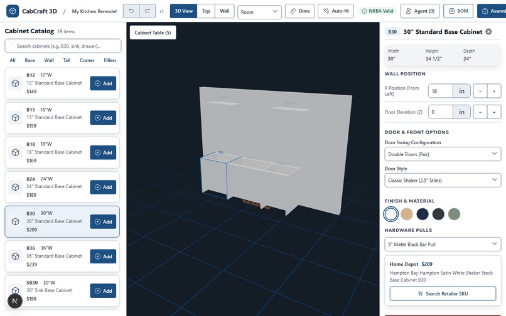The height and width of the screenshot is (316, 506).
Task: Toggle X Position unit 'in'
Action: click(x=462, y=91)
